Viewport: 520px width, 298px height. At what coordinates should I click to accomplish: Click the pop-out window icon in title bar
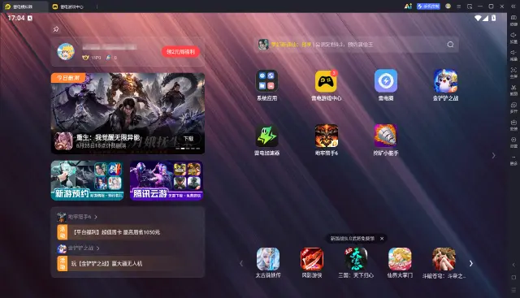coord(470,6)
